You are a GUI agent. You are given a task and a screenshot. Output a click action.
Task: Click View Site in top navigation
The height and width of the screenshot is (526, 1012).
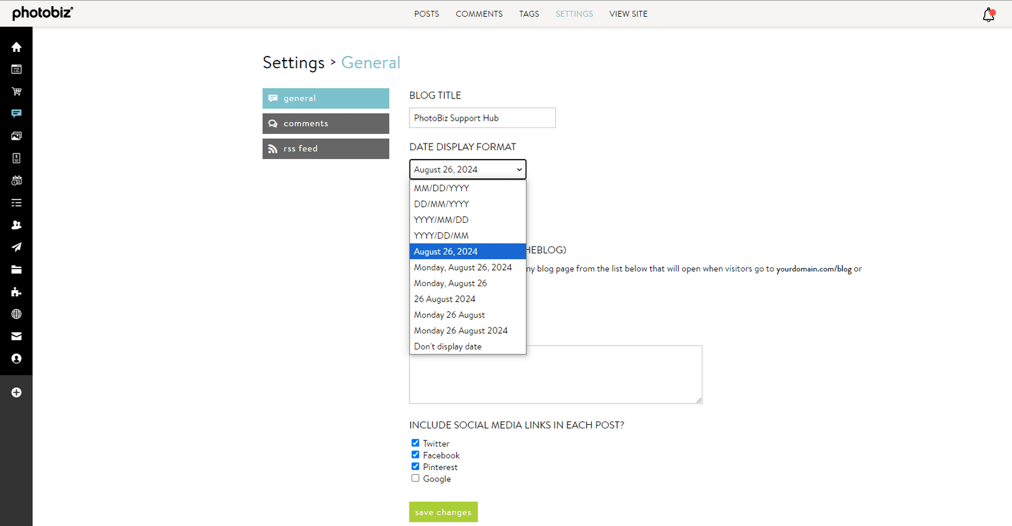[x=628, y=13]
